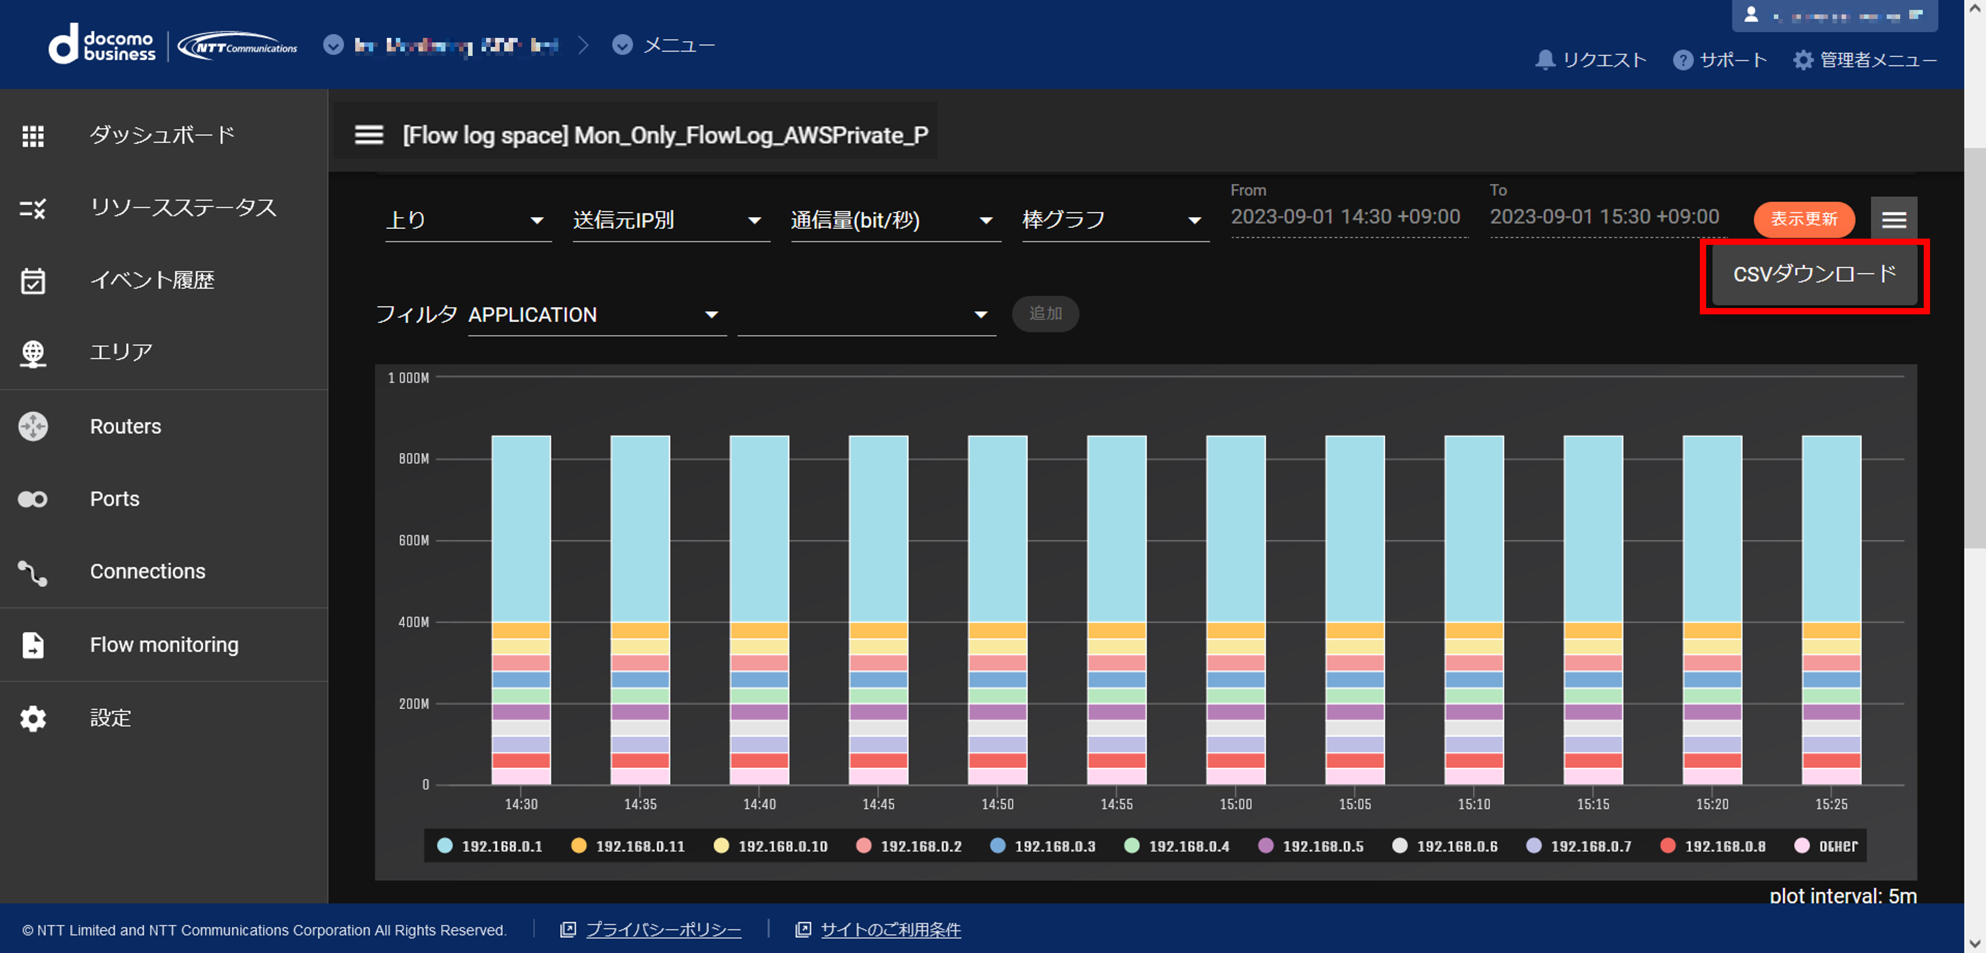Click the 14:30 bar in chart
The image size is (1986, 953).
(x=521, y=610)
